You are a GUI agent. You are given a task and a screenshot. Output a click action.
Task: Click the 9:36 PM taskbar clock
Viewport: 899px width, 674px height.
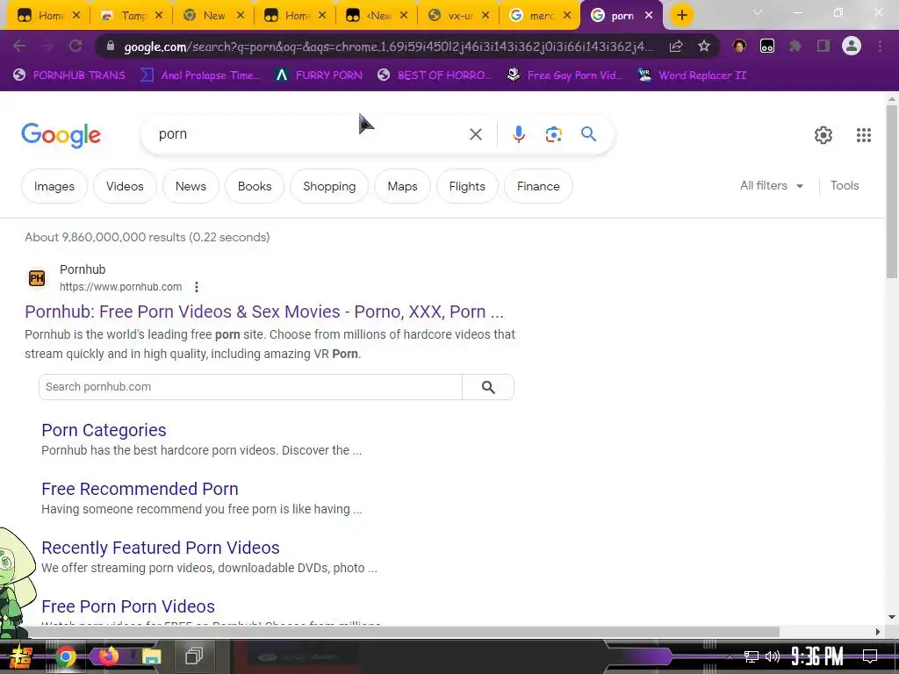coord(817,656)
